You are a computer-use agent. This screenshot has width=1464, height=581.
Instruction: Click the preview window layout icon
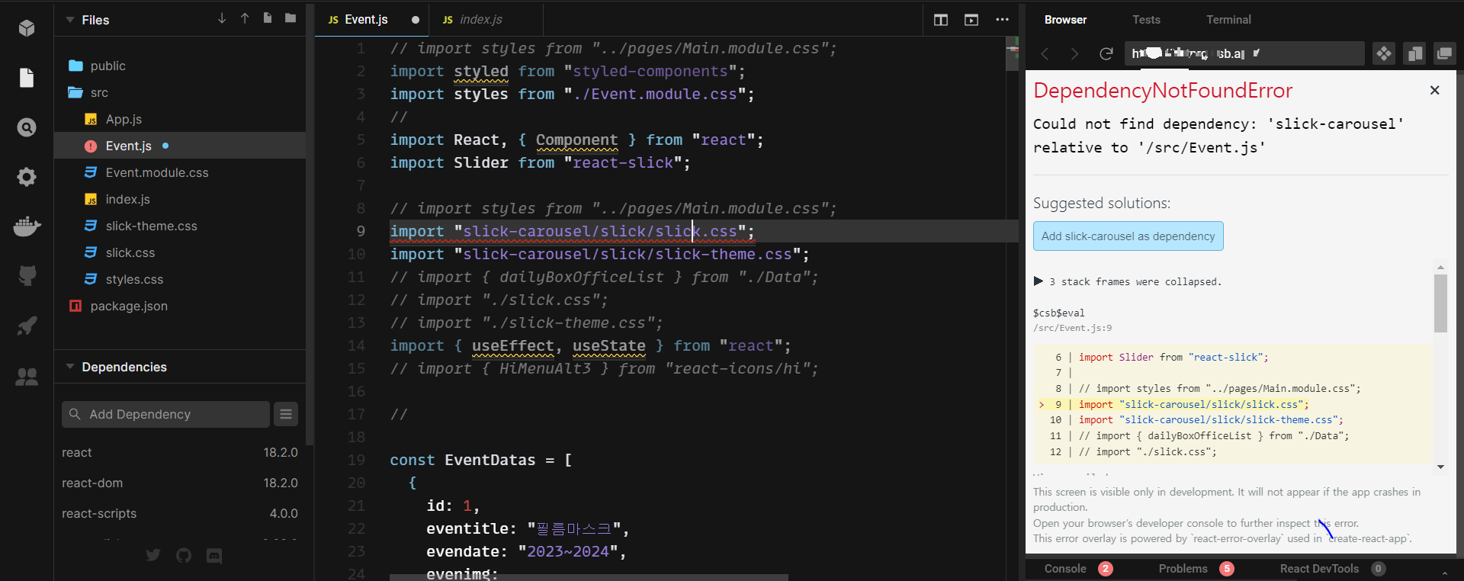pyautogui.click(x=971, y=20)
